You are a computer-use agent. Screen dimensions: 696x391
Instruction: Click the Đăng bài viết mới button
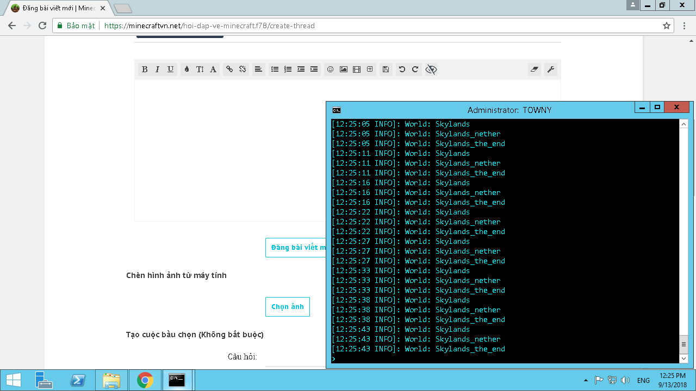click(x=296, y=248)
